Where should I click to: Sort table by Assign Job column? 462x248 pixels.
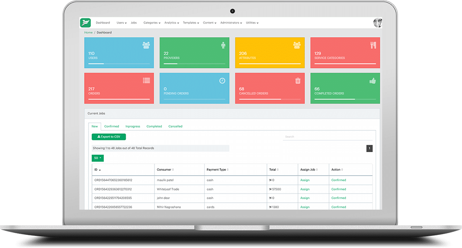click(313, 170)
